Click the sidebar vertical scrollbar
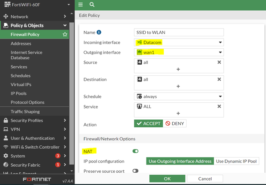This screenshot has width=266, height=185. pos(72,93)
